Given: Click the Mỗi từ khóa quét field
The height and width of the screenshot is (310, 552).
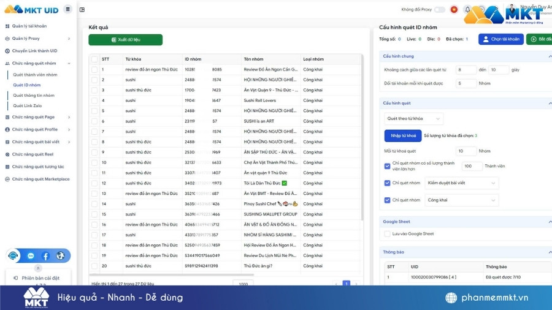Looking at the screenshot, I should click(x=466, y=151).
